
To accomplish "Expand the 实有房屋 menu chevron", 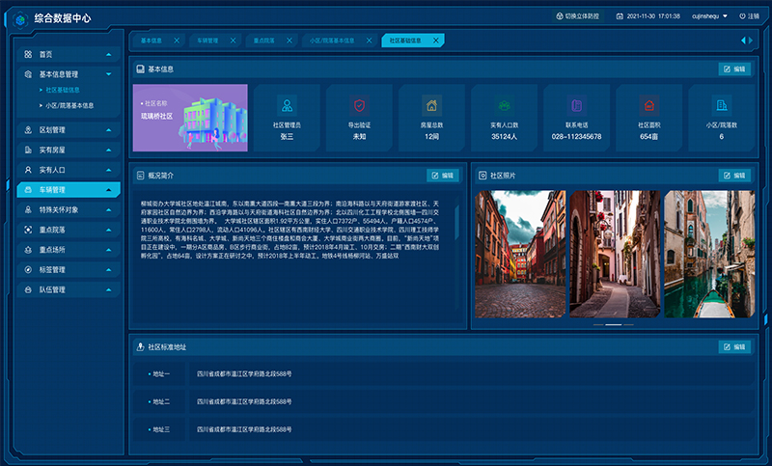I will coord(109,151).
